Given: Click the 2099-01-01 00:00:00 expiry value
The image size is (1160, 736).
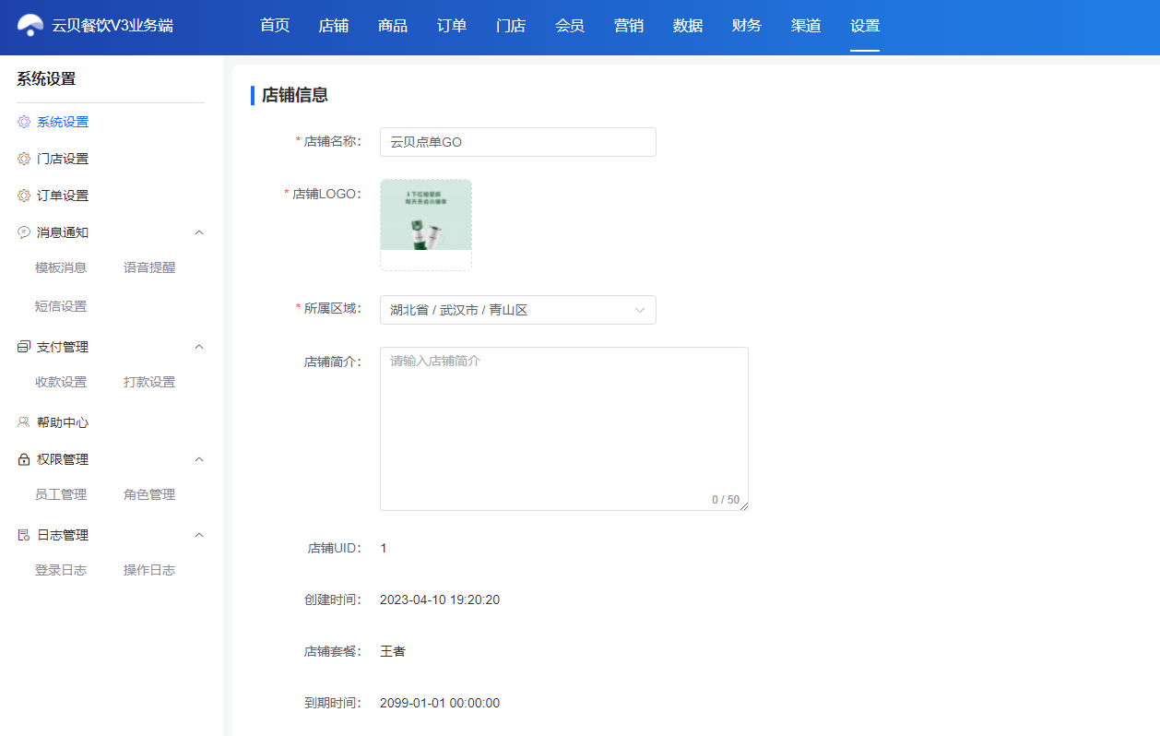Looking at the screenshot, I should [440, 703].
